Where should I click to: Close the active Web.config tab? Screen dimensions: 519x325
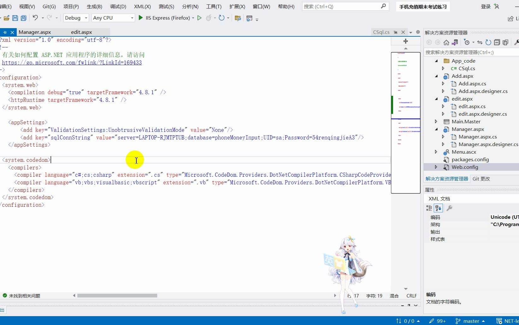click(12, 32)
